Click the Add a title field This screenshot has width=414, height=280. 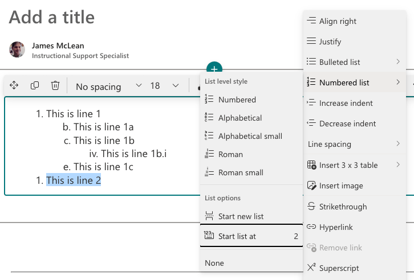[52, 17]
